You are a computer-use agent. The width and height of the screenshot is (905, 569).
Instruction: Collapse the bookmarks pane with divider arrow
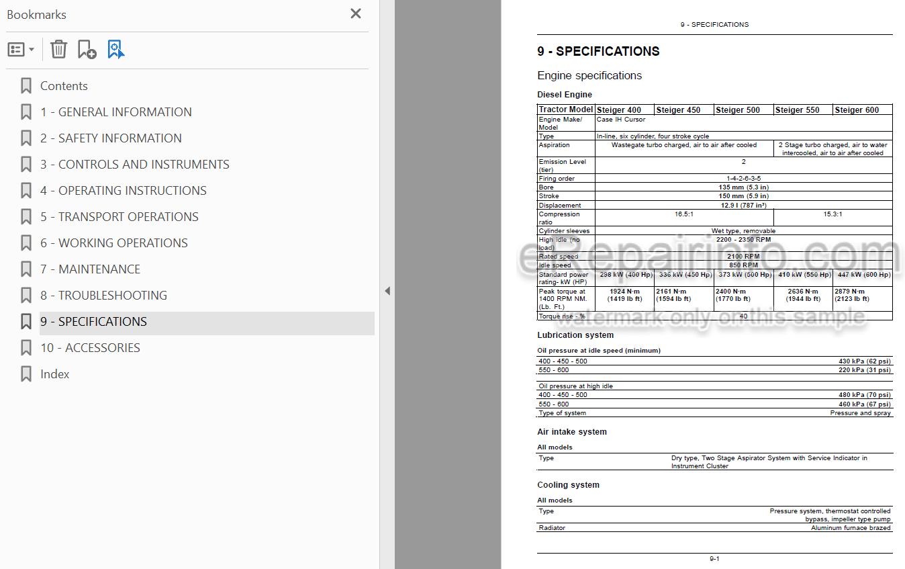pos(387,291)
